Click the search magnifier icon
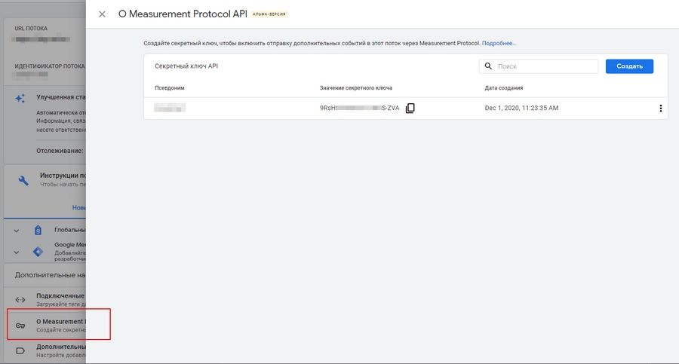This screenshot has height=364, width=679. (x=488, y=66)
